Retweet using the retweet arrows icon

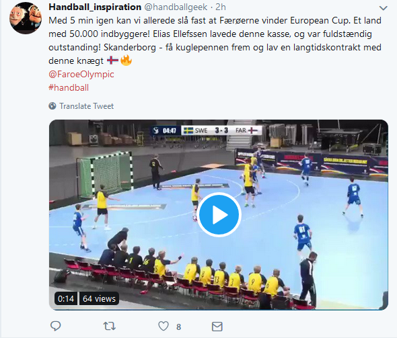tap(110, 326)
